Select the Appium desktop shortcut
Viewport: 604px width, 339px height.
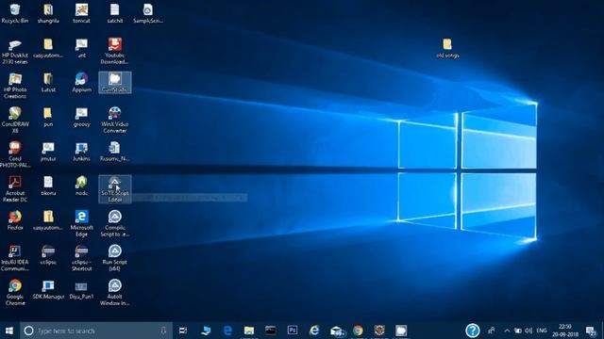tap(81, 83)
